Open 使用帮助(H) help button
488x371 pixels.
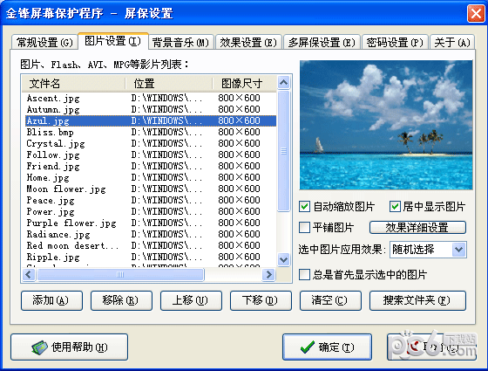(x=69, y=347)
